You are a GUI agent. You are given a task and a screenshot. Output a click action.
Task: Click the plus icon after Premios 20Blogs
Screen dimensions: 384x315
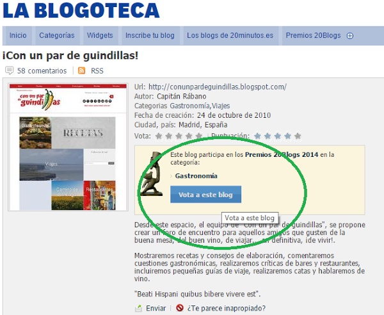[x=350, y=36]
